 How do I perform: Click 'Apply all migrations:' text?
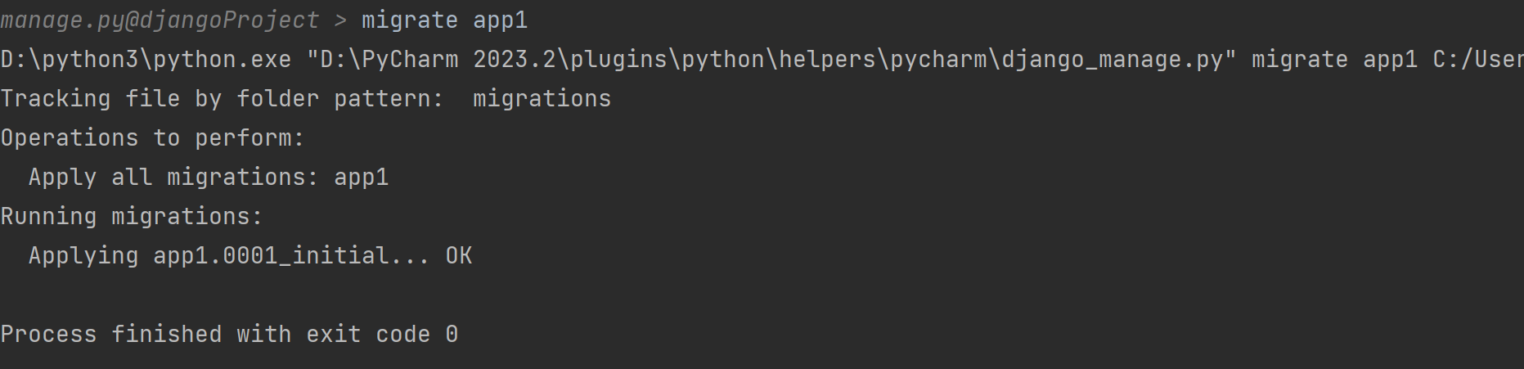[173, 178]
